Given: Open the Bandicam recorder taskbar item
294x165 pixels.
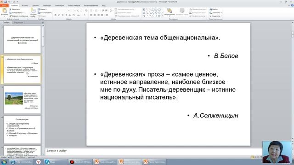Looking at the screenshot, I should pos(81,162).
